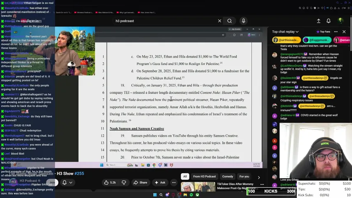This screenshot has height=198, width=352.
Task: Open File Explorer in inner video taskbar
Action: coord(142,165)
